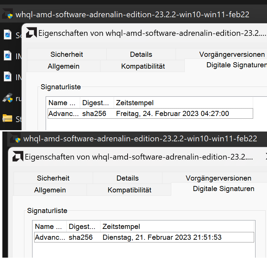Select USB drive application icon in file list
Image resolution: width=267 pixels, height=259 pixels.
pos(8,98)
